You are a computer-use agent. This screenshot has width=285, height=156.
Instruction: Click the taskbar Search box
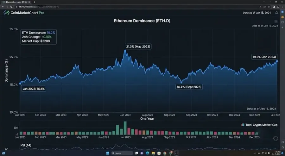(122, 153)
